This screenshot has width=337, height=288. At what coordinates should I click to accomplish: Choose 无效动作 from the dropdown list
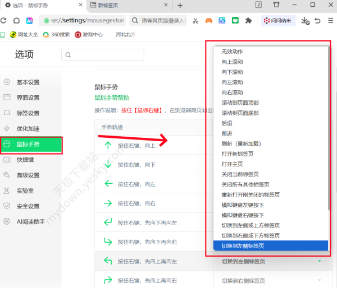tap(233, 52)
